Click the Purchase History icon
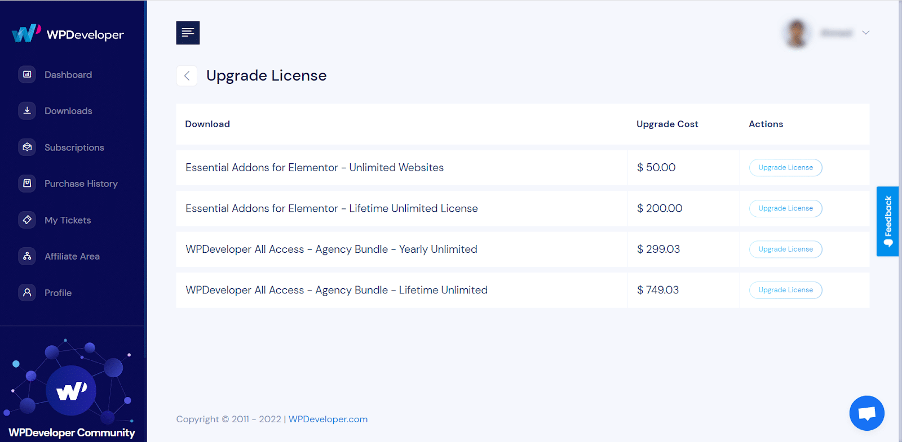This screenshot has width=902, height=442. (27, 184)
